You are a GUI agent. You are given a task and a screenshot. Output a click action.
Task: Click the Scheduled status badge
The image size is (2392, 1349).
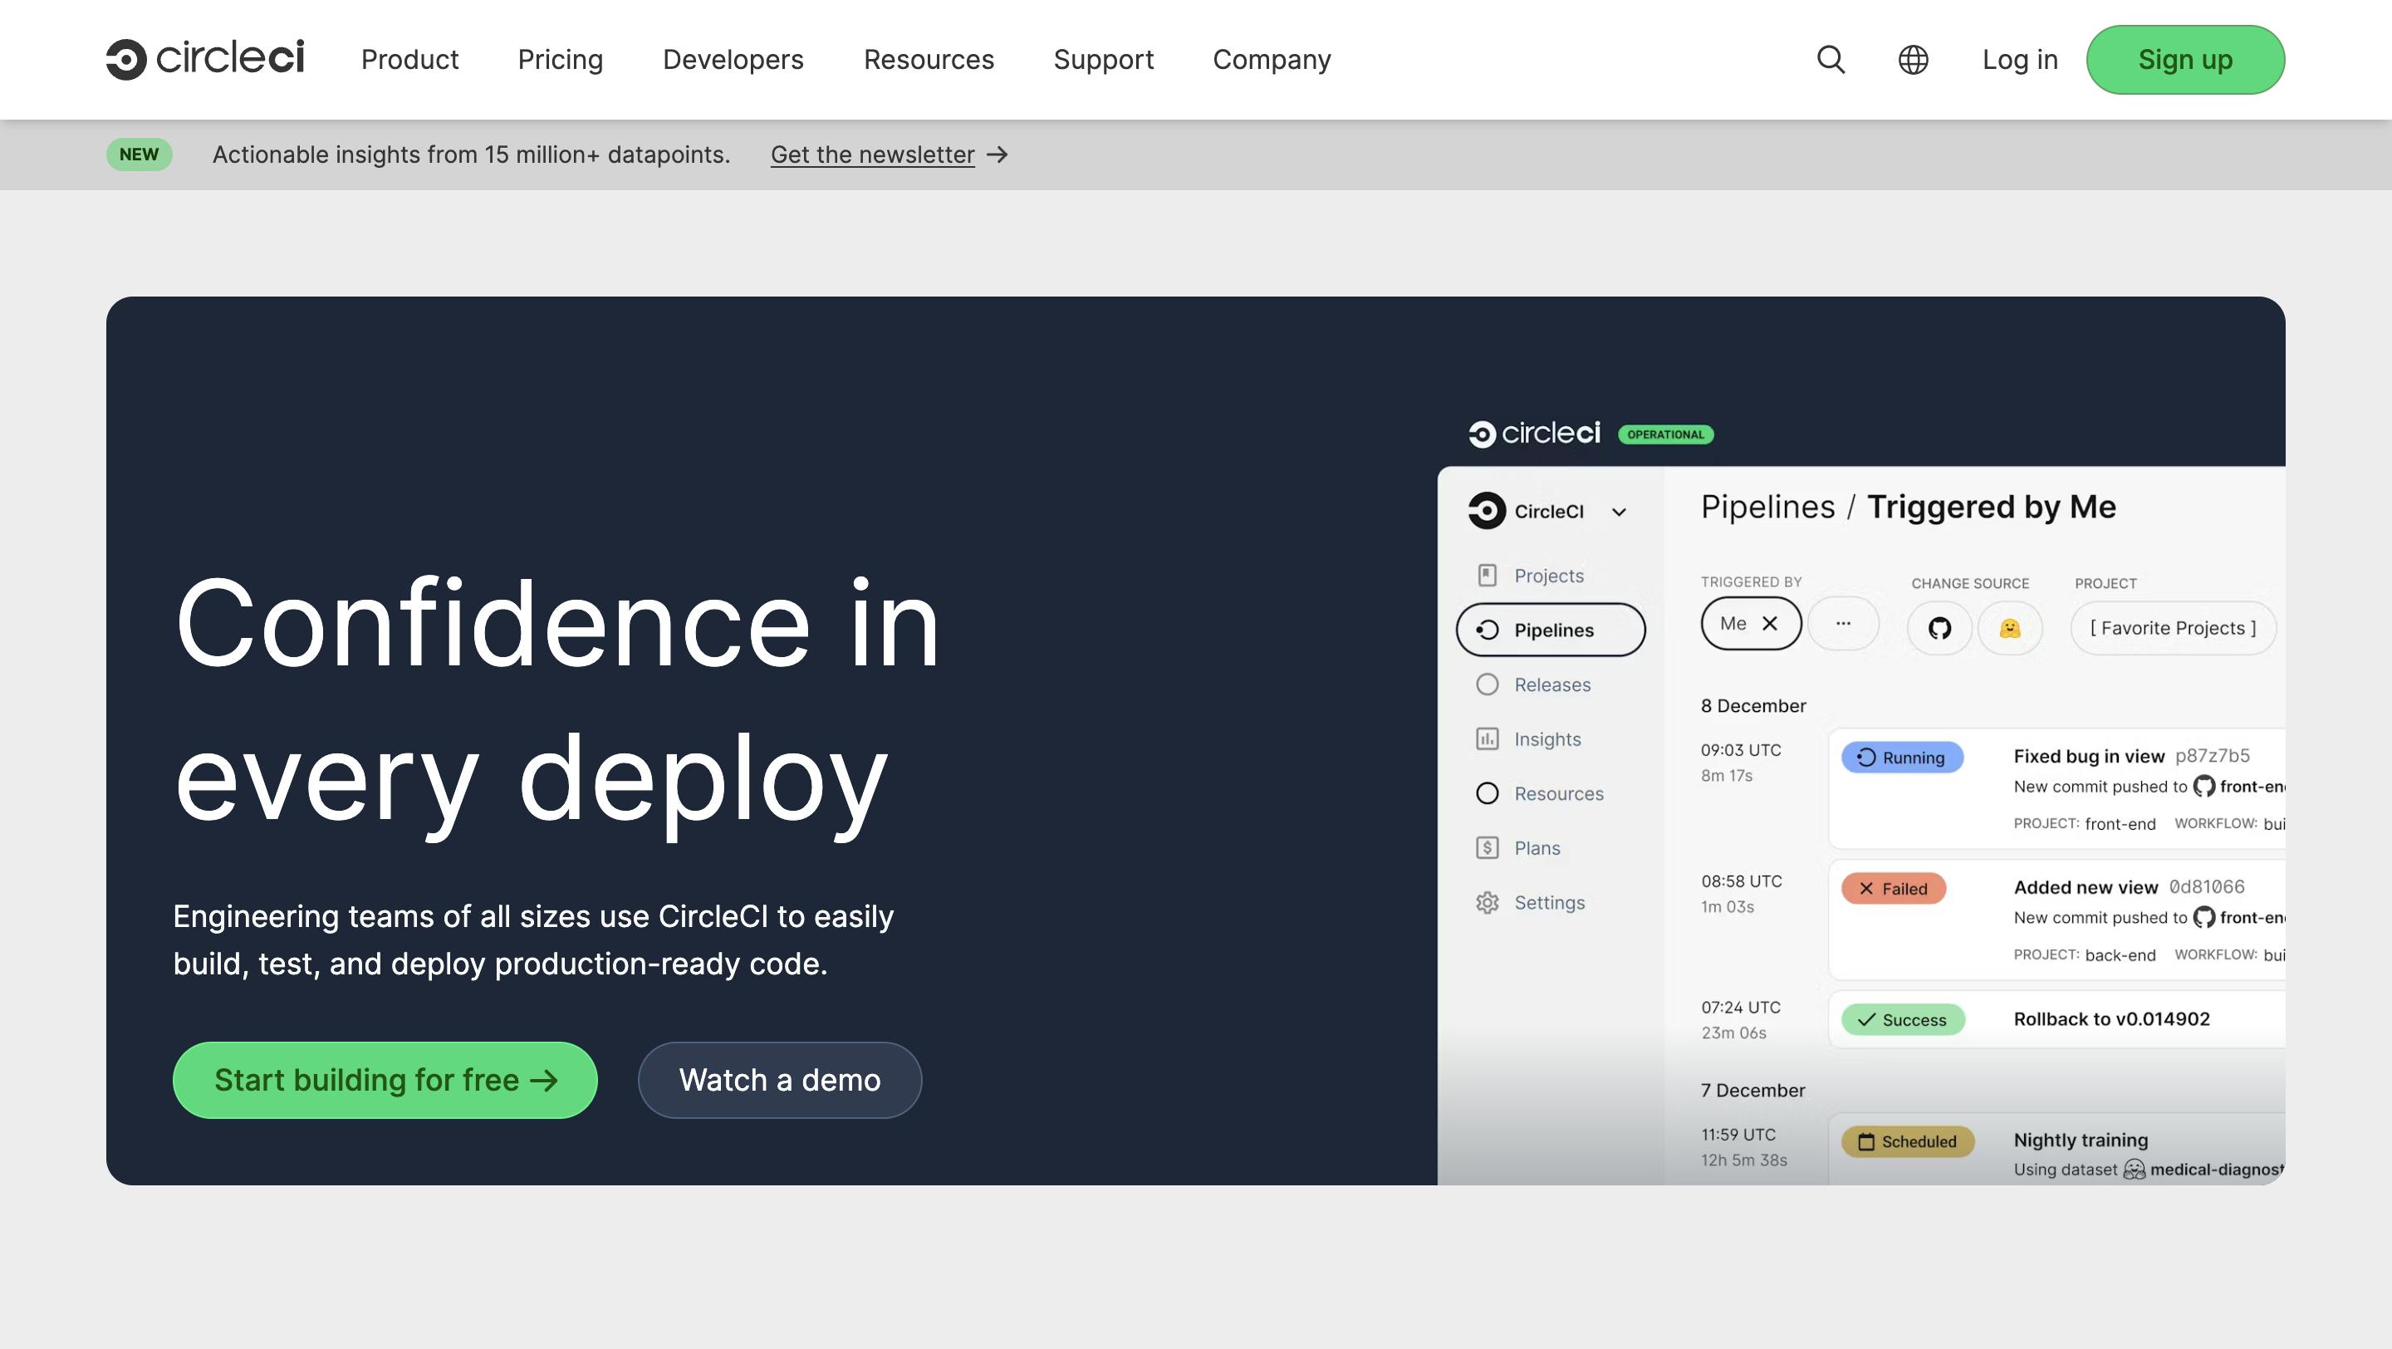1907,1141
